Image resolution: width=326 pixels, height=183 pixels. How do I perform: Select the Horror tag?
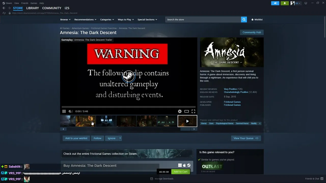(x=204, y=124)
